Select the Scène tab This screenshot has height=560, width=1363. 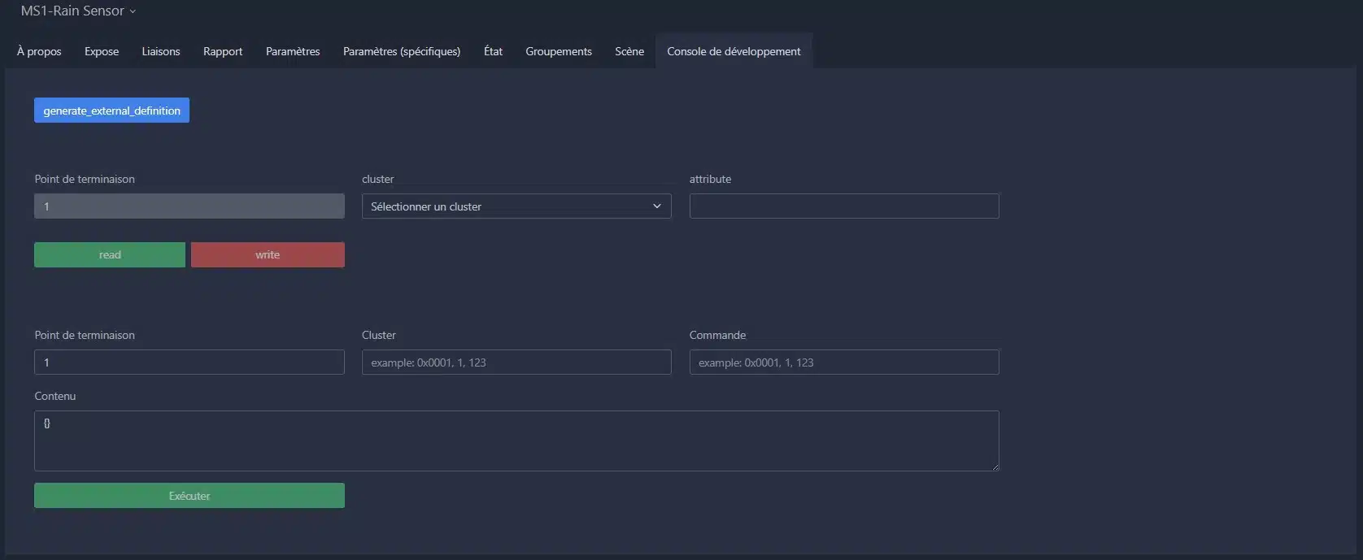click(x=629, y=51)
